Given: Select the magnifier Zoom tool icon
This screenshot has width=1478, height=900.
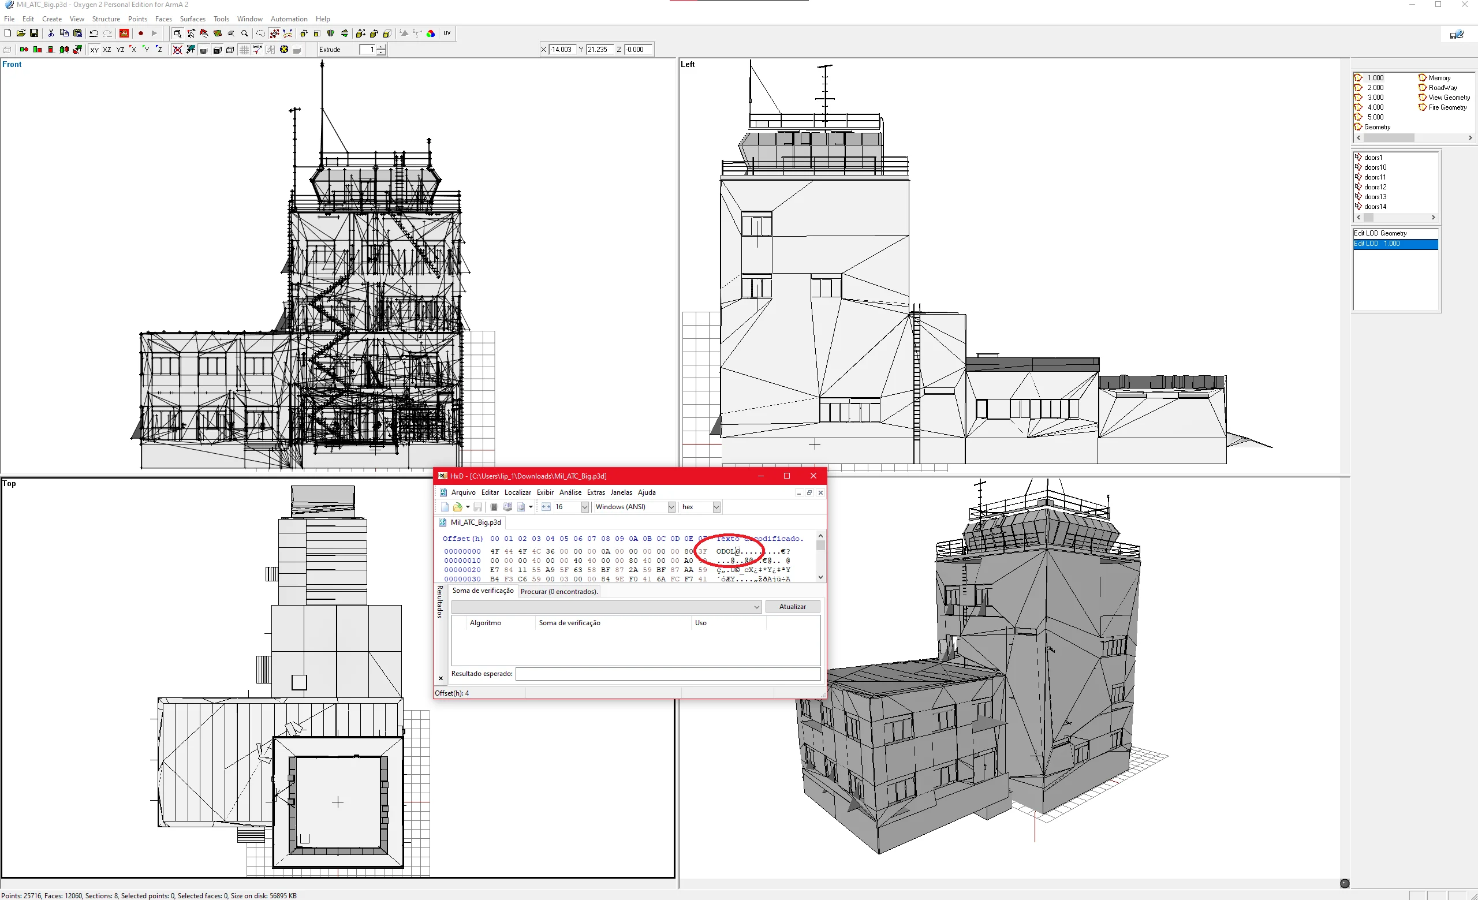Looking at the screenshot, I should pyautogui.click(x=245, y=33).
